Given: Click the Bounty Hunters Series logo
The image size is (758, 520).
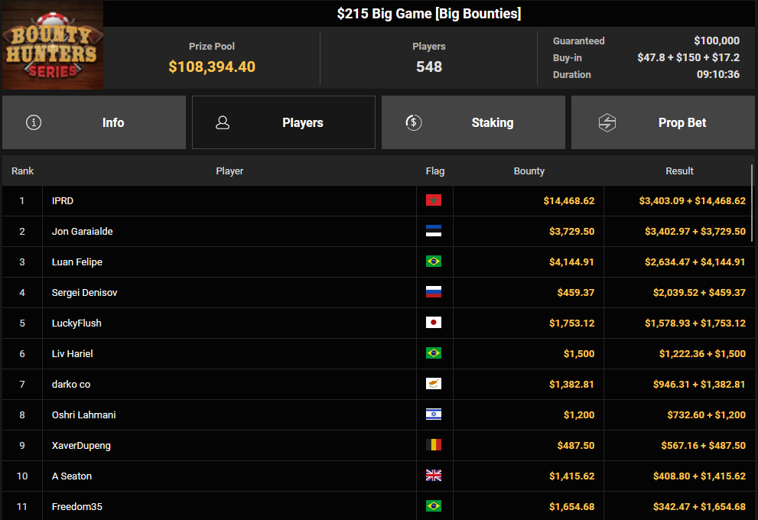Looking at the screenshot, I should [53, 45].
